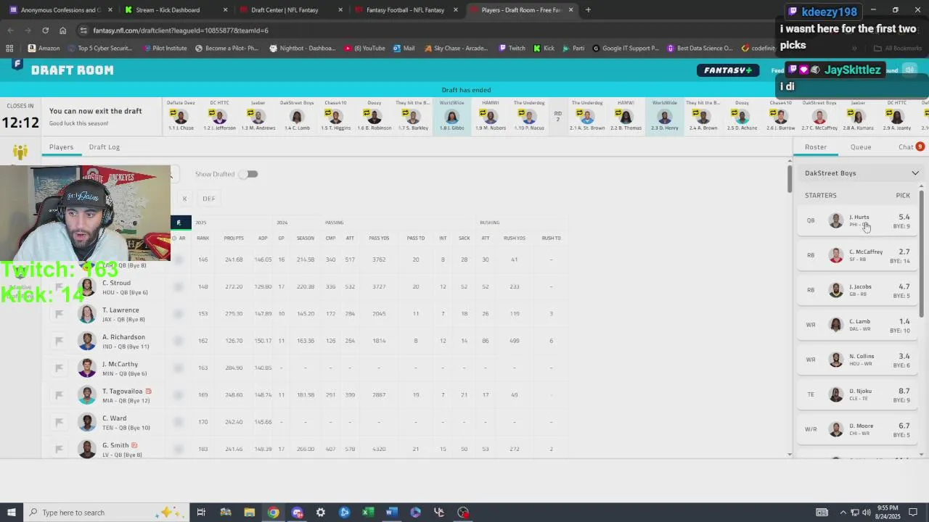Open the Chrome apps grid in bookmarks bar
This screenshot has height=522, width=929.
pyautogui.click(x=9, y=49)
